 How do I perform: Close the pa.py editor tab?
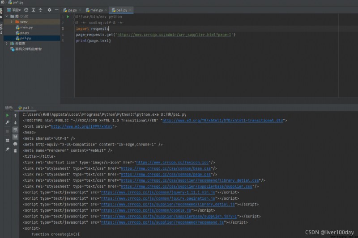pyautogui.click(x=80, y=10)
